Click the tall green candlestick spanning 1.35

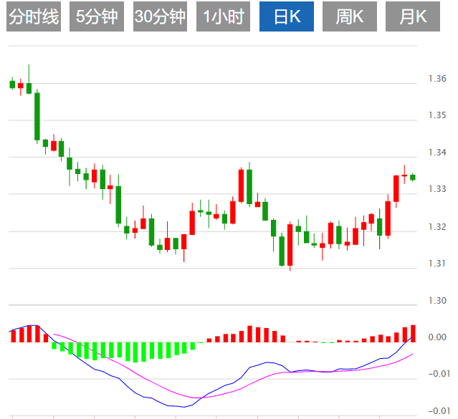[x=37, y=116]
